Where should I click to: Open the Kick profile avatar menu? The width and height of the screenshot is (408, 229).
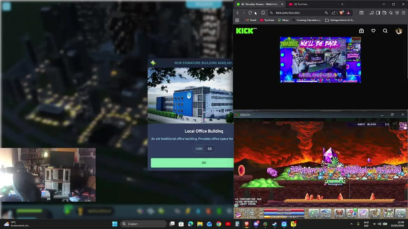(x=399, y=31)
